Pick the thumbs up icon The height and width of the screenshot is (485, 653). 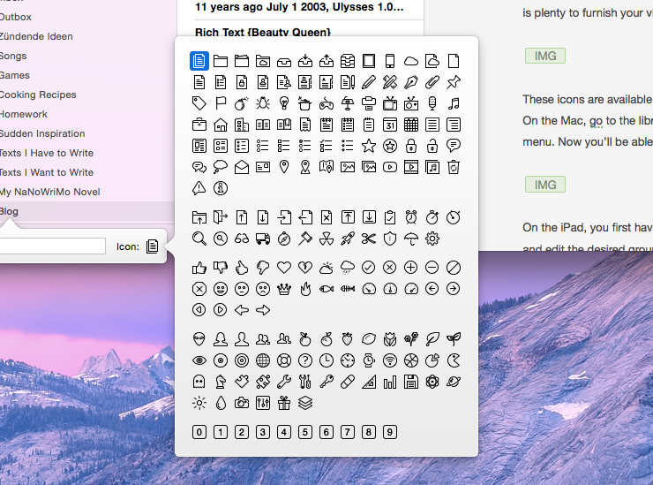point(199,268)
